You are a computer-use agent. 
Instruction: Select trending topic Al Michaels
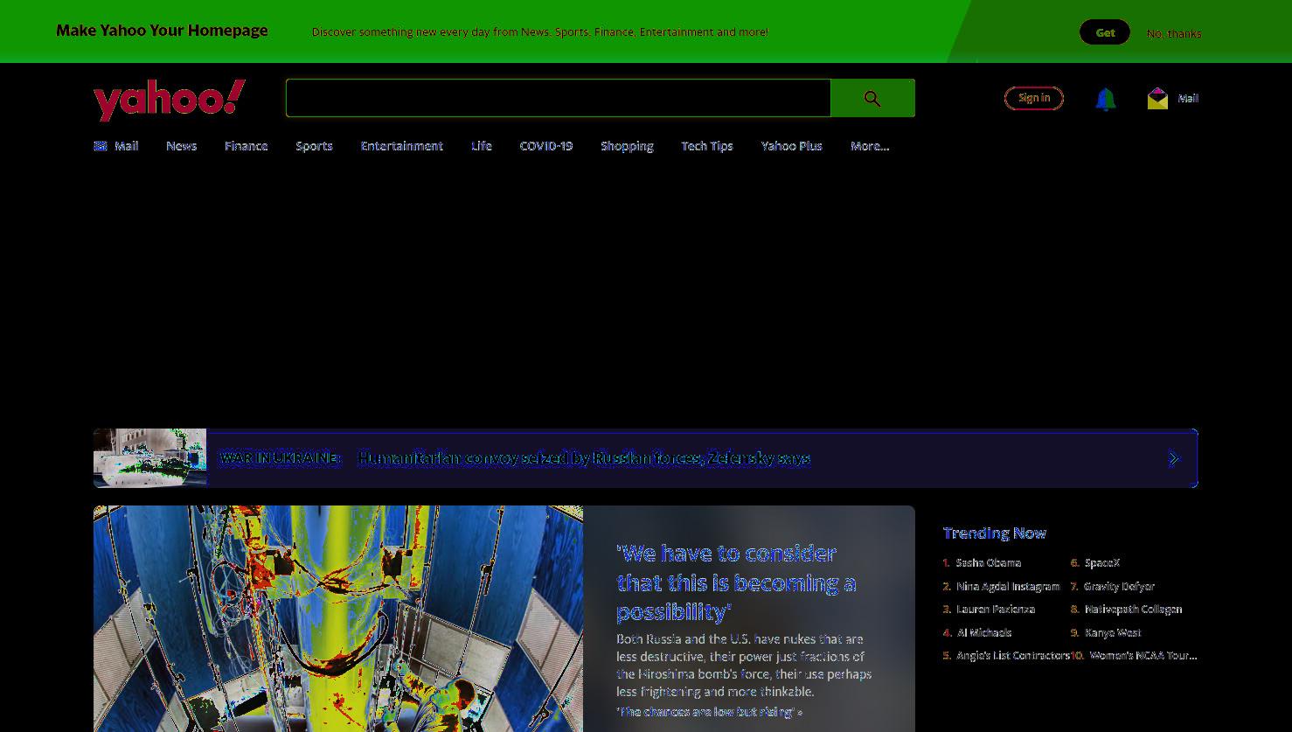(984, 633)
